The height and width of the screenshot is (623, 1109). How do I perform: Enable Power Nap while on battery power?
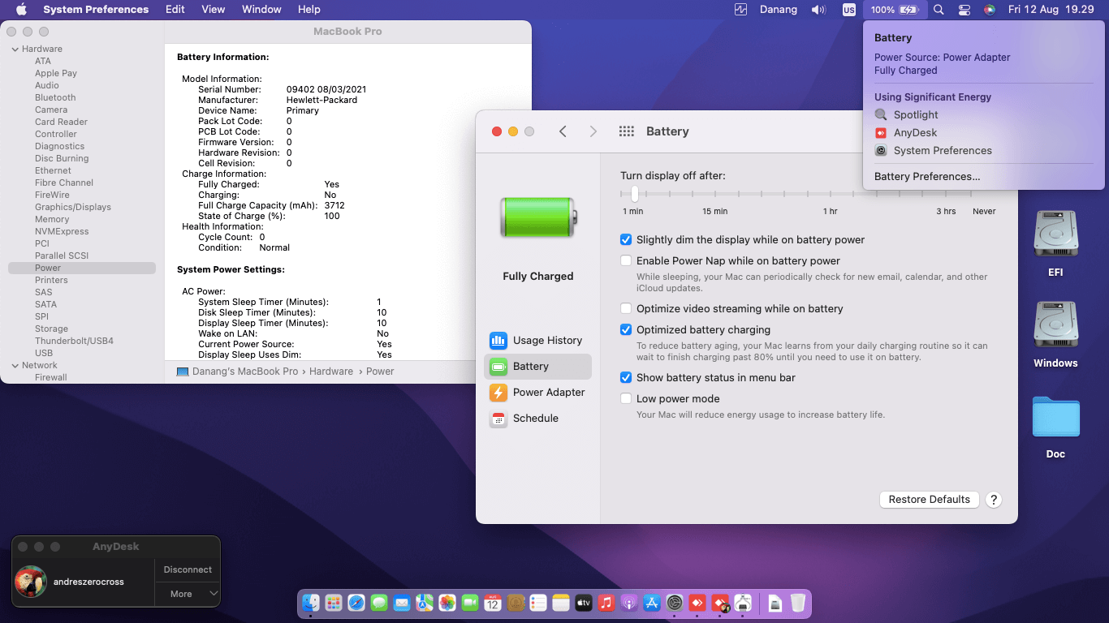pos(626,261)
